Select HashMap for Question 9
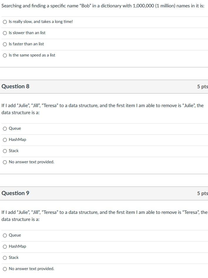 click(5, 247)
